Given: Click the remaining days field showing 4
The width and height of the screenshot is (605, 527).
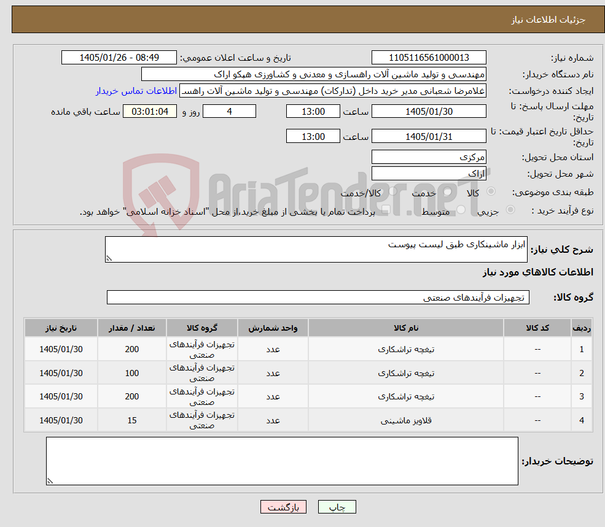Looking at the screenshot, I should click(x=229, y=112).
